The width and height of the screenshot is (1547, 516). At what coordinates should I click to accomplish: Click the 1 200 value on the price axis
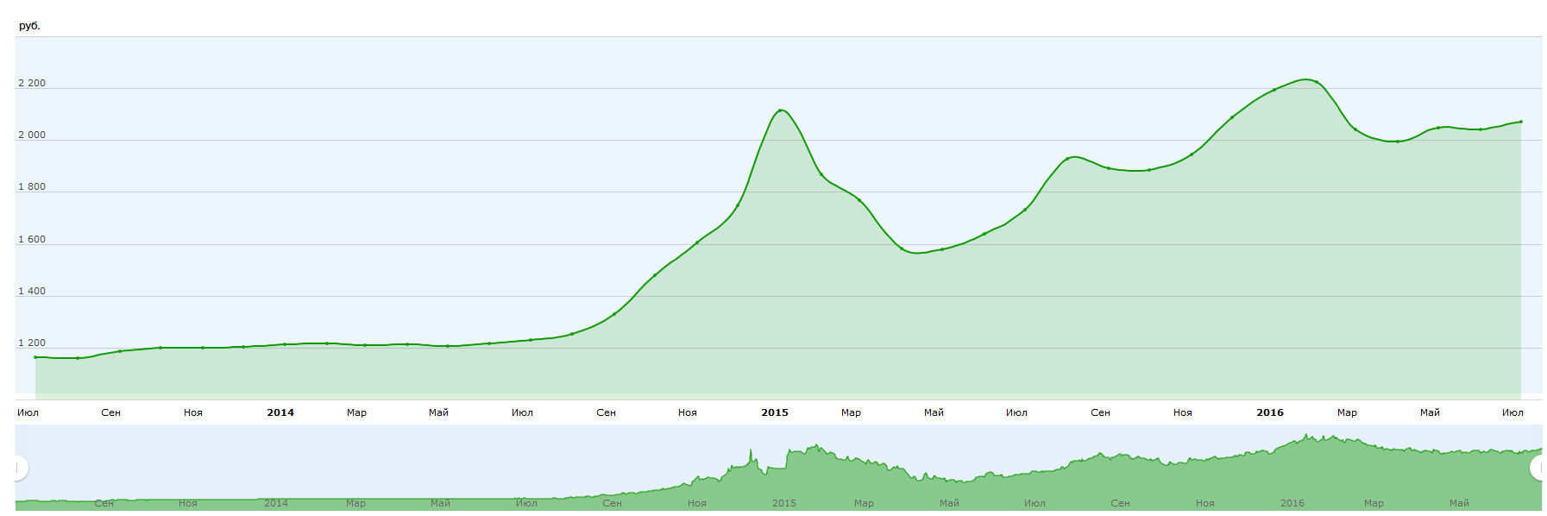tap(32, 343)
